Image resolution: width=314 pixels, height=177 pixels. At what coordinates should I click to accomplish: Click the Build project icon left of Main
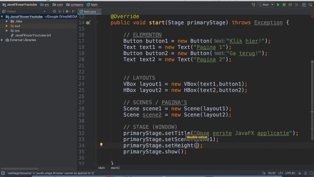(x=253, y=4)
